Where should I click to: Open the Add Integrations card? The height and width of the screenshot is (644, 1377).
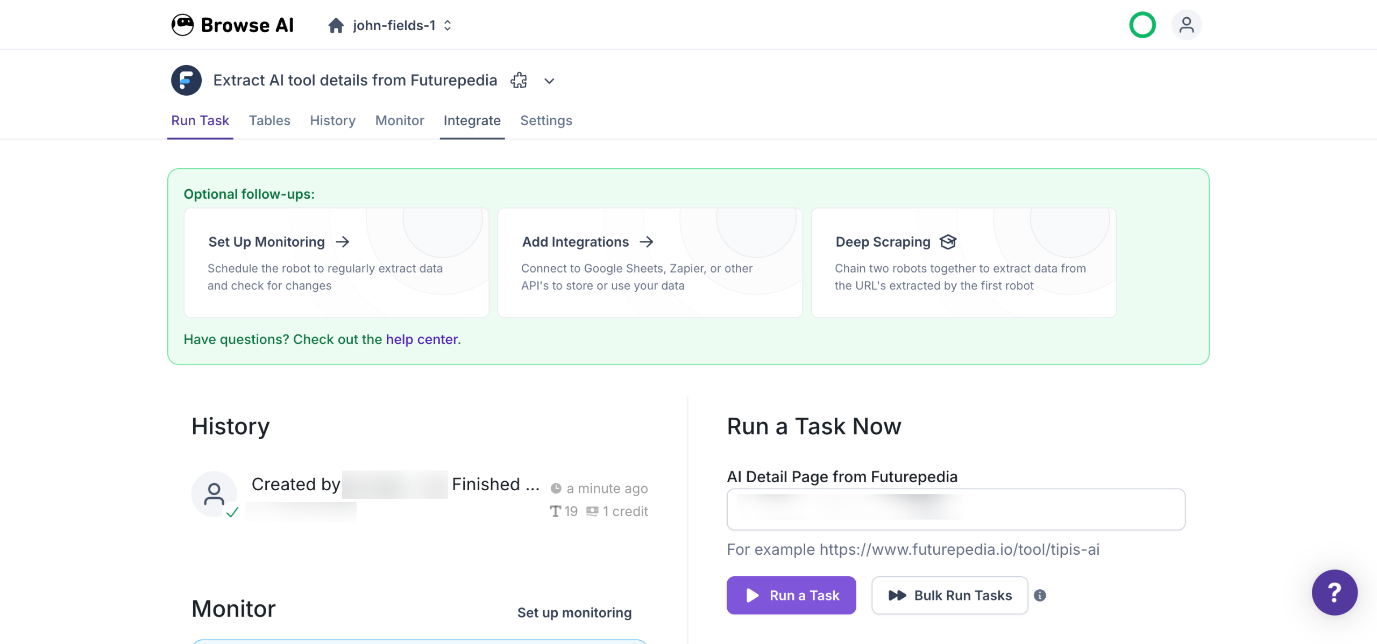click(x=650, y=263)
